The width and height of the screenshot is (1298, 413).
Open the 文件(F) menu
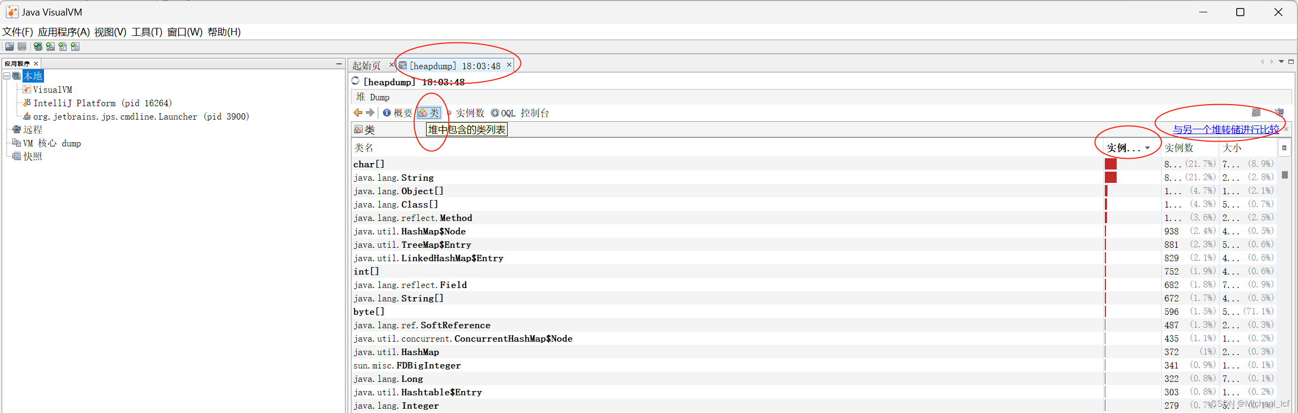pyautogui.click(x=18, y=32)
